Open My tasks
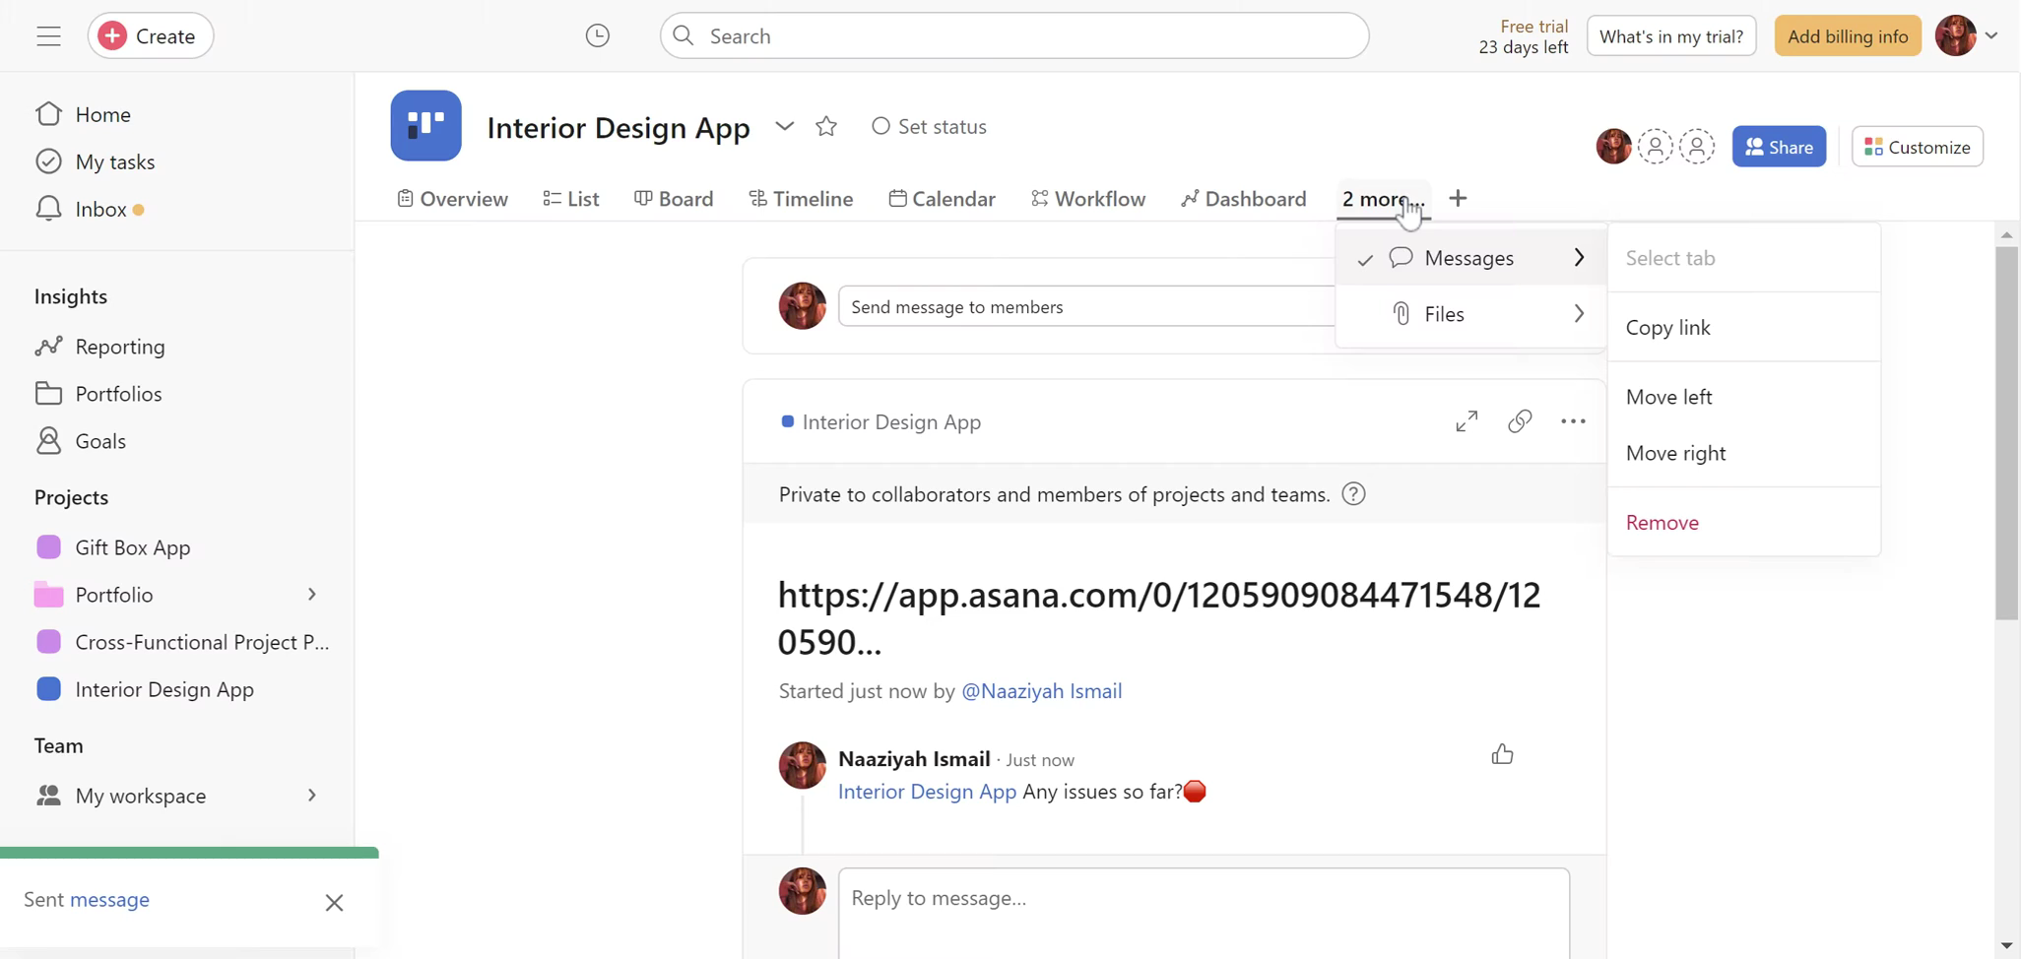 (x=95, y=161)
